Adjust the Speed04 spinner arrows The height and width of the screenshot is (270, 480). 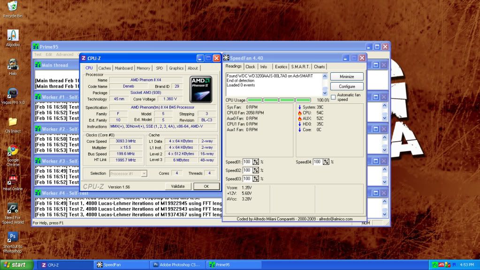pyautogui.click(x=326, y=162)
